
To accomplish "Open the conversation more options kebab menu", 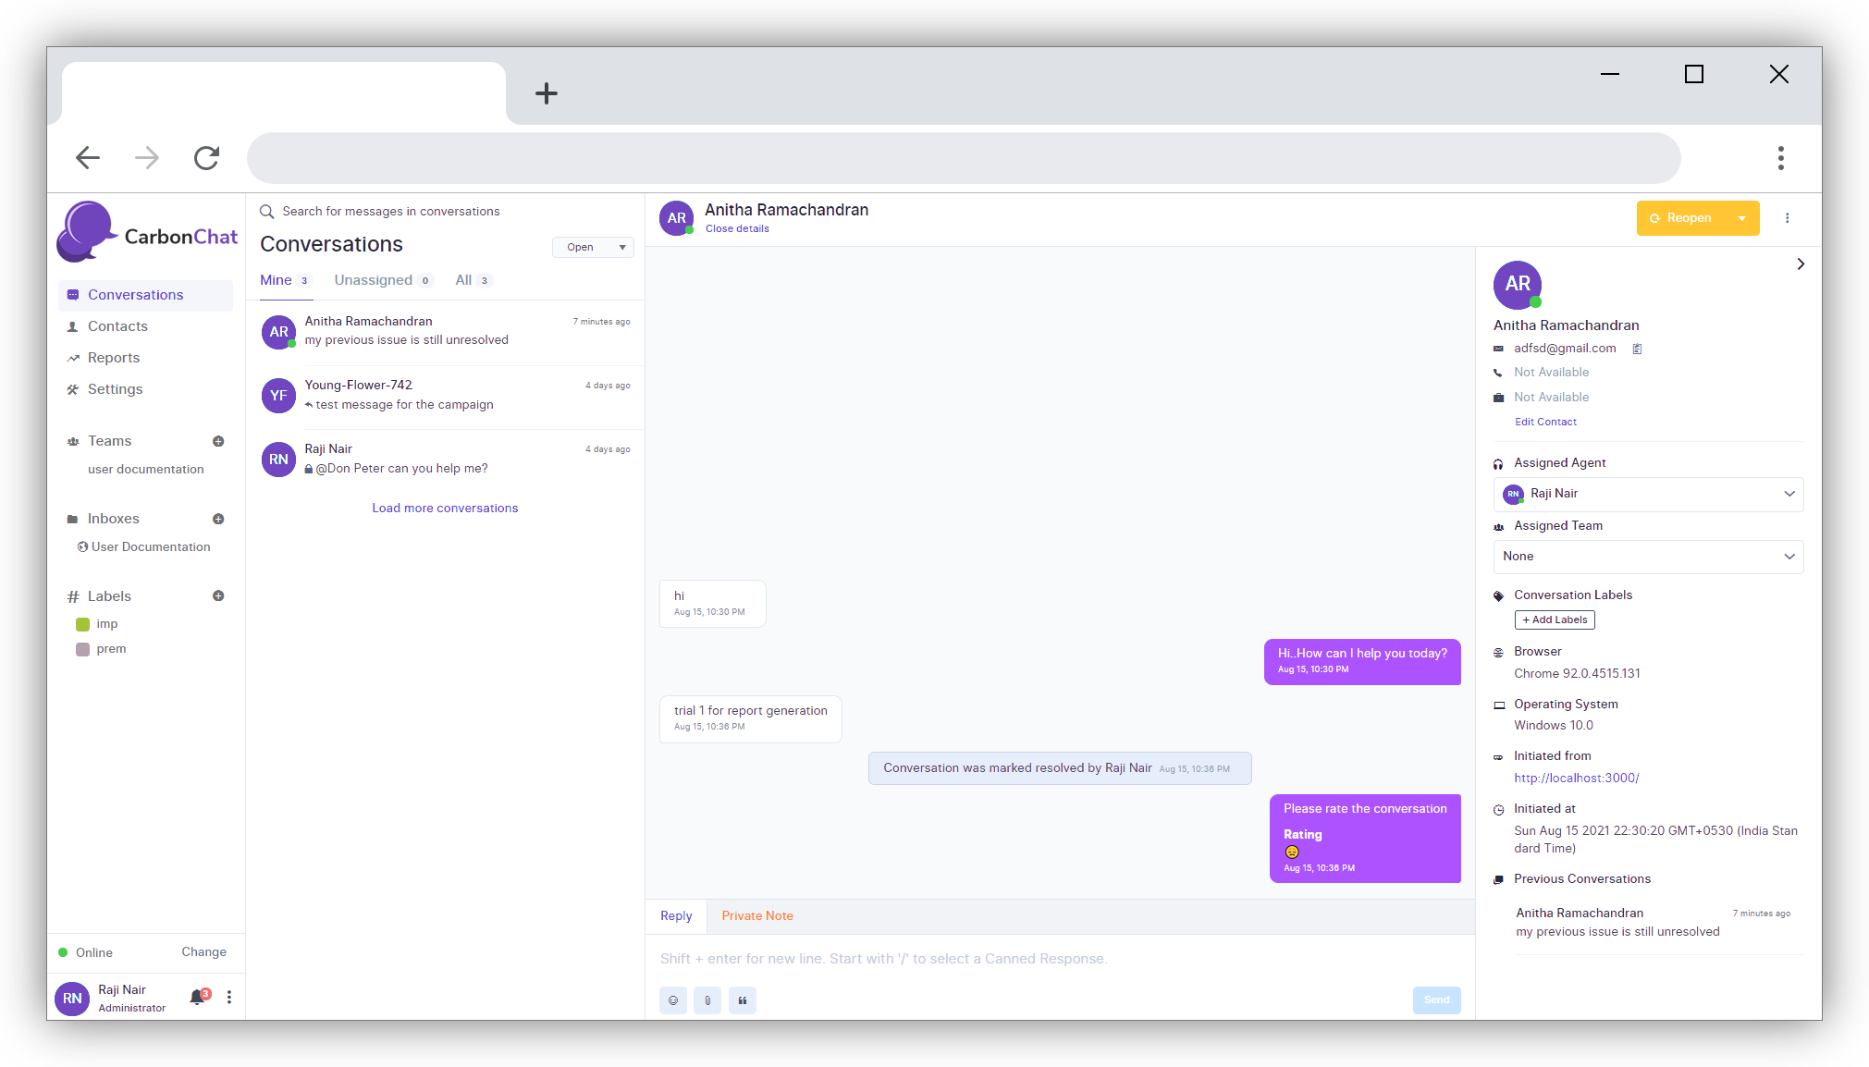I will coord(1787,218).
